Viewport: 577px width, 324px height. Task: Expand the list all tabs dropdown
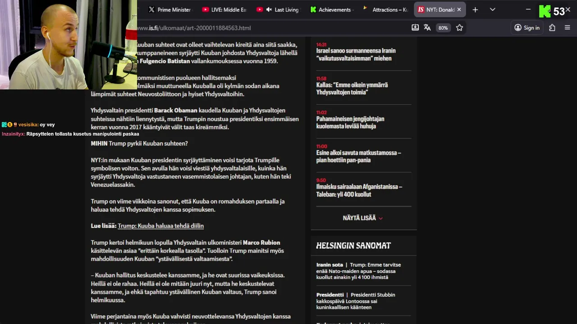coord(492,9)
